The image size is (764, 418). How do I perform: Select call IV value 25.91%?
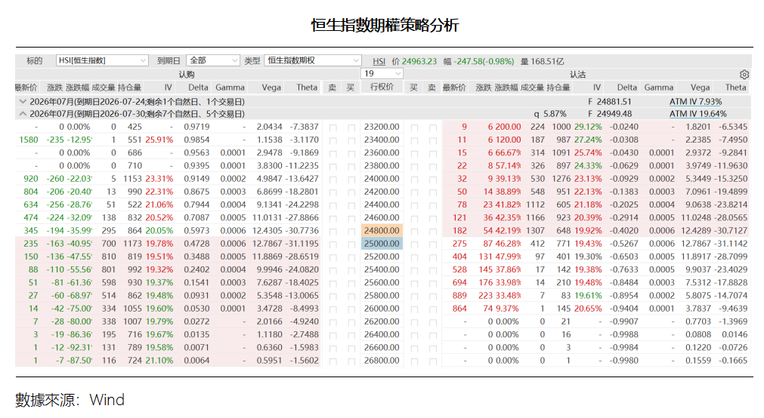click(x=159, y=140)
